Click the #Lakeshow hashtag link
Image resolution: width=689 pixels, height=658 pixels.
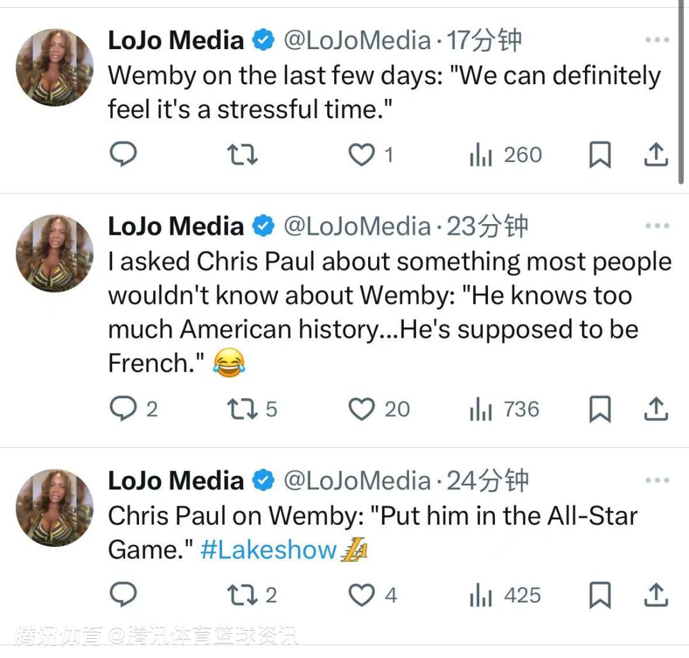(x=268, y=550)
